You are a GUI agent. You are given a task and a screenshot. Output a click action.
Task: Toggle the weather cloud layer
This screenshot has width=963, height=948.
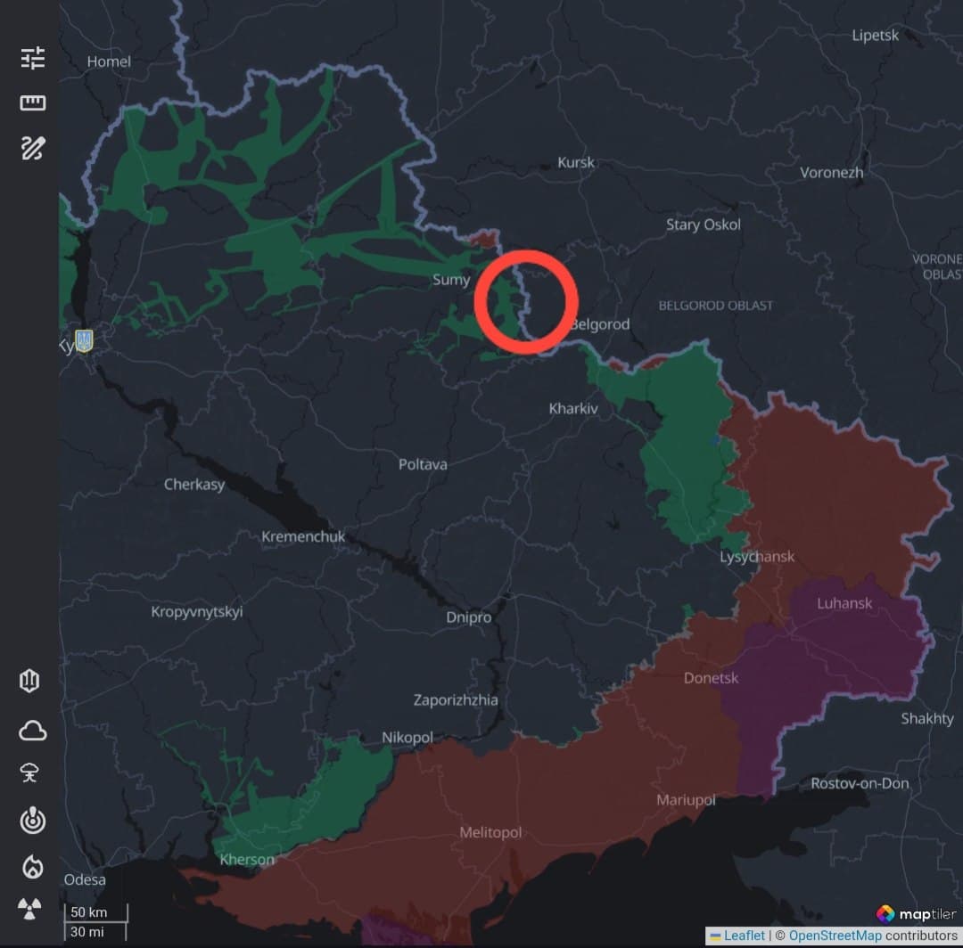tap(32, 731)
